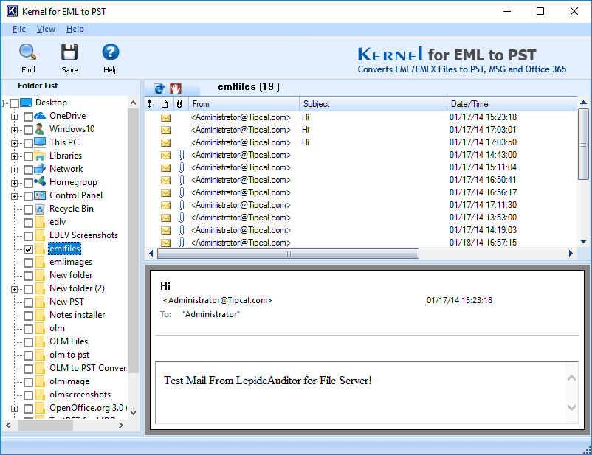Image resolution: width=592 pixels, height=455 pixels.
Task: Expand the This PC node
Action: pyautogui.click(x=14, y=143)
